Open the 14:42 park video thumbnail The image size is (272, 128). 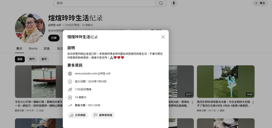tap(226, 82)
